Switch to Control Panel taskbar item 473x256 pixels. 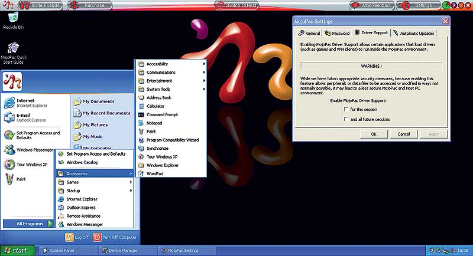click(69, 250)
